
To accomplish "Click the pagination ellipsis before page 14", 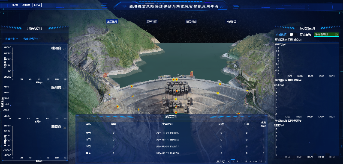I will click(x=255, y=161).
